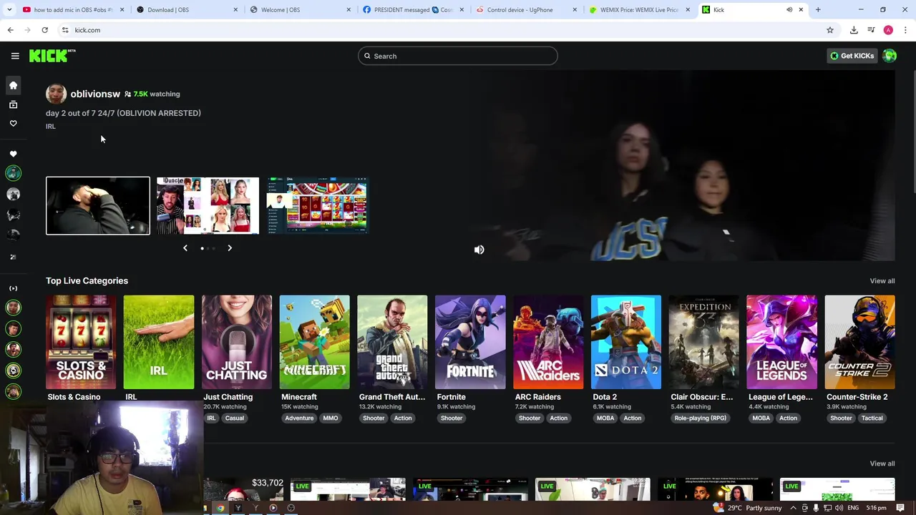Go to next featured stream arrow

(x=230, y=248)
